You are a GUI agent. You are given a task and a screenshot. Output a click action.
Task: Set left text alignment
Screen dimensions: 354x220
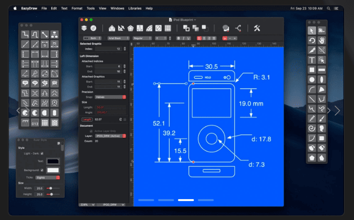(x=199, y=38)
